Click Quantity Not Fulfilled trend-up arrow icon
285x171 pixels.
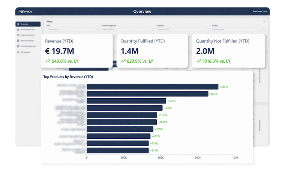tap(199, 61)
